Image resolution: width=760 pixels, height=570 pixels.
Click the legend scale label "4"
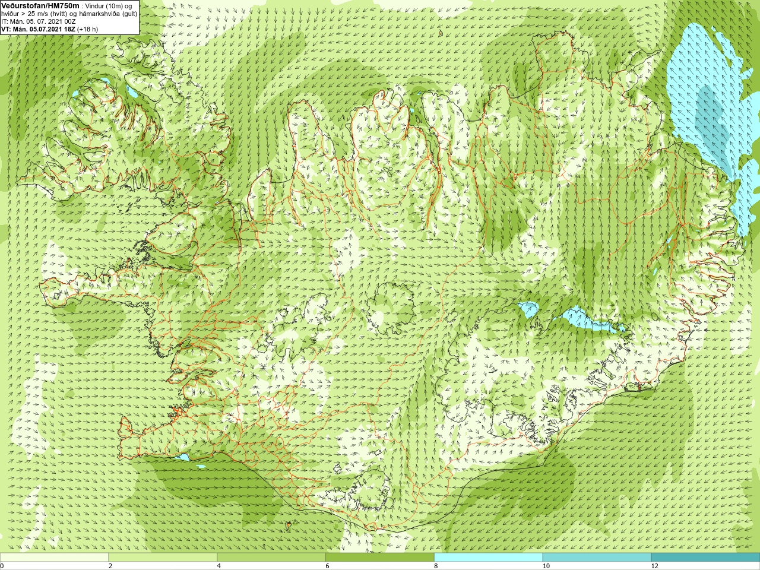tap(219, 566)
